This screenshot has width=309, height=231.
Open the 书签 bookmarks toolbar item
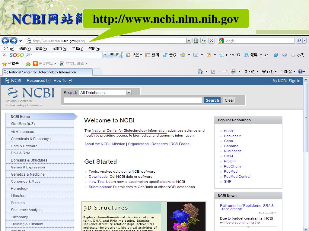(134, 55)
